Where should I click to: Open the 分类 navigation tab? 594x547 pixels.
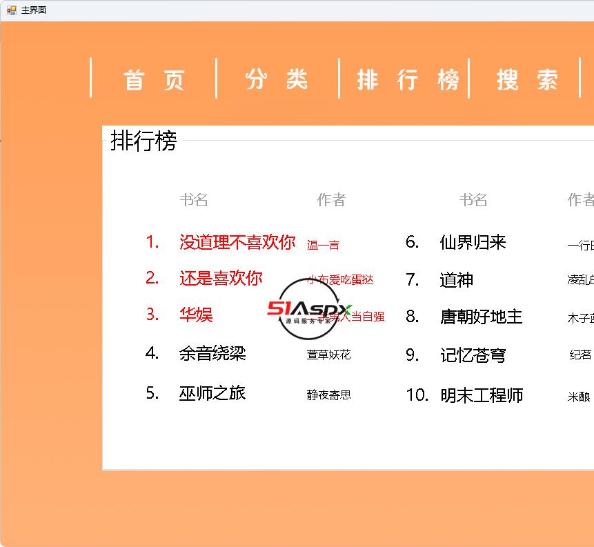(x=277, y=80)
